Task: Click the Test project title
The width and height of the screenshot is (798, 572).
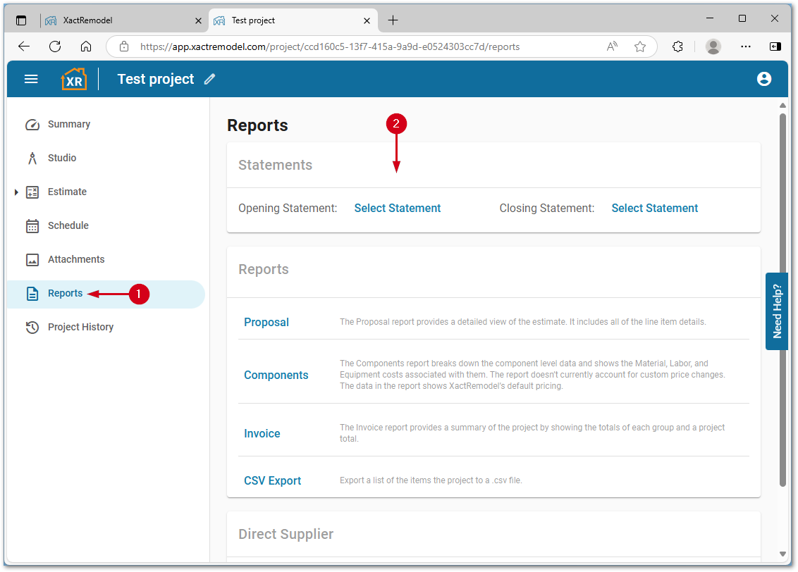Action: pyautogui.click(x=156, y=80)
